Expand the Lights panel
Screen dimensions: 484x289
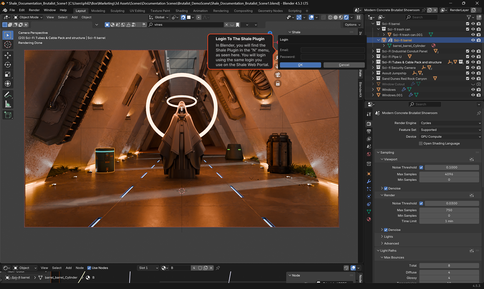388,237
